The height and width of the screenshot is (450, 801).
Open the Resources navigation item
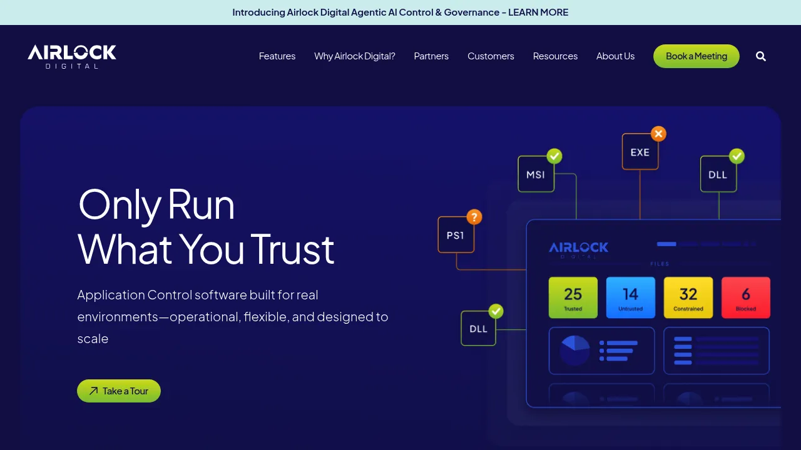[555, 56]
